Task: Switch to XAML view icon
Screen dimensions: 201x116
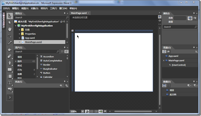Action: click(x=159, y=21)
